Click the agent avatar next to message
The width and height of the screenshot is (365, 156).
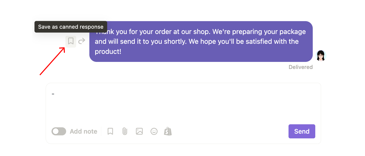[321, 56]
